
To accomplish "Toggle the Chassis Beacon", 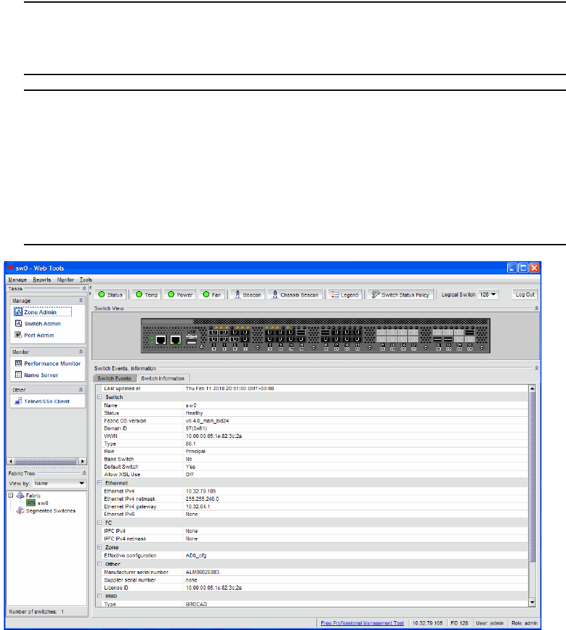I will pos(295,295).
